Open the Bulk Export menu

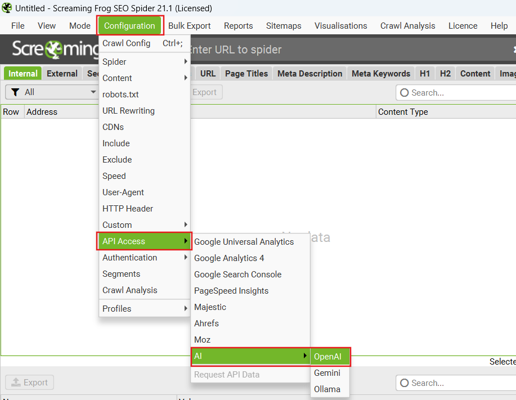(190, 26)
